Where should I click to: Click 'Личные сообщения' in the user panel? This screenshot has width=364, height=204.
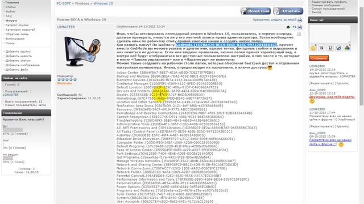(x=326, y=5)
